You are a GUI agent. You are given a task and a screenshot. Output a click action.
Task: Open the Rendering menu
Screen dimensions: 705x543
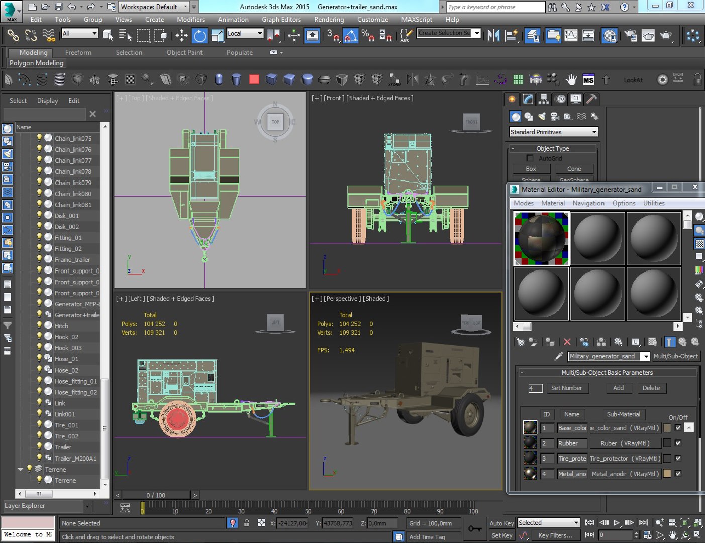329,19
